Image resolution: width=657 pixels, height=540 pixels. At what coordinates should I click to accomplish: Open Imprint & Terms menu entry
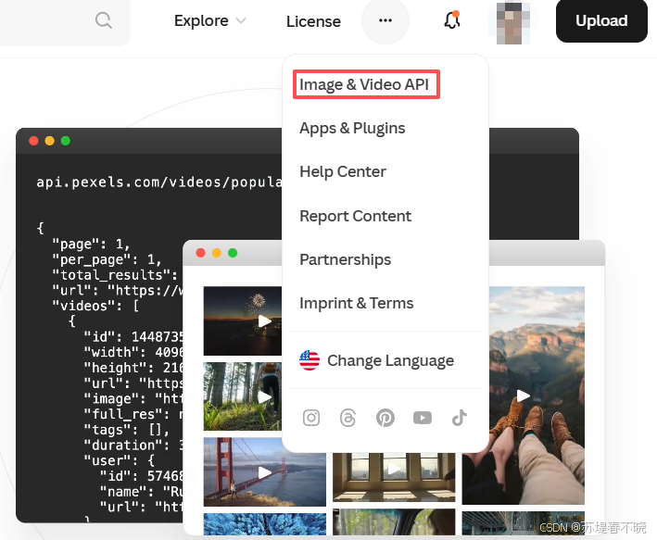[357, 303]
